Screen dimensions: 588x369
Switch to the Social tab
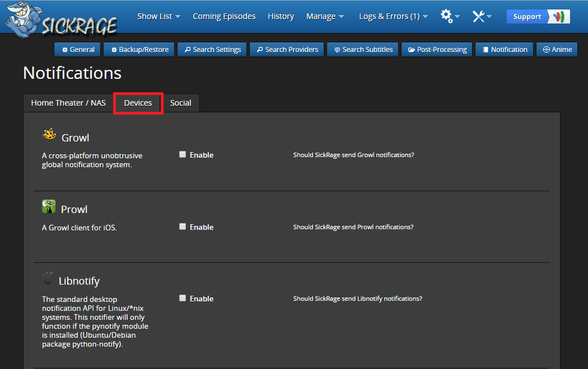point(180,103)
